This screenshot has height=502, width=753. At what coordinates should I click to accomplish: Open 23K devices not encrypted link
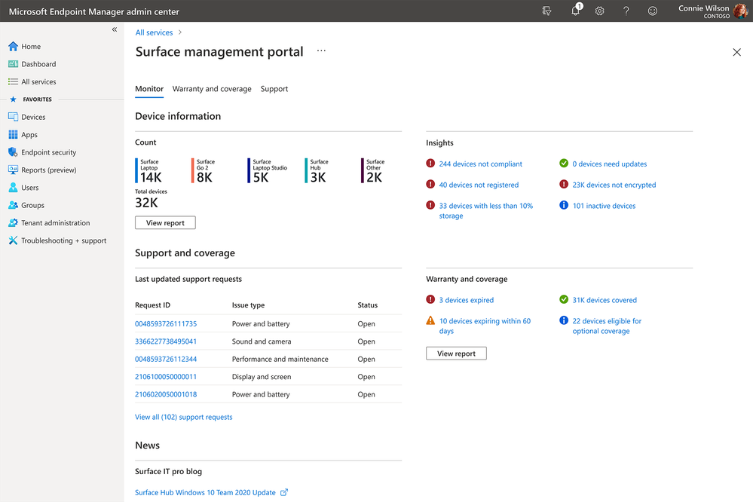click(x=614, y=185)
